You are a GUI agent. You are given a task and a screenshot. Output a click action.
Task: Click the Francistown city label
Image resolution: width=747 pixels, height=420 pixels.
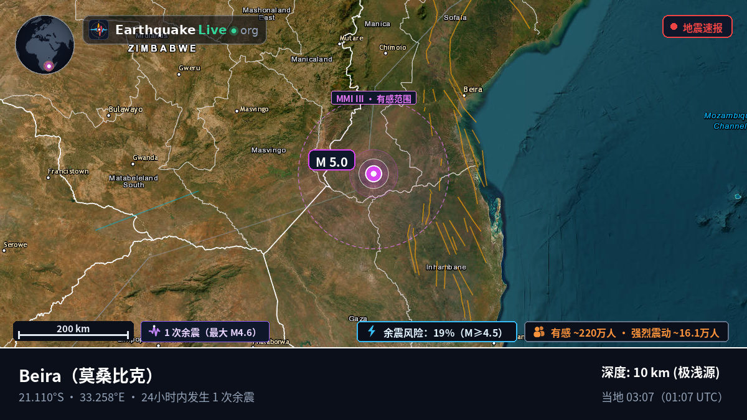pos(68,171)
